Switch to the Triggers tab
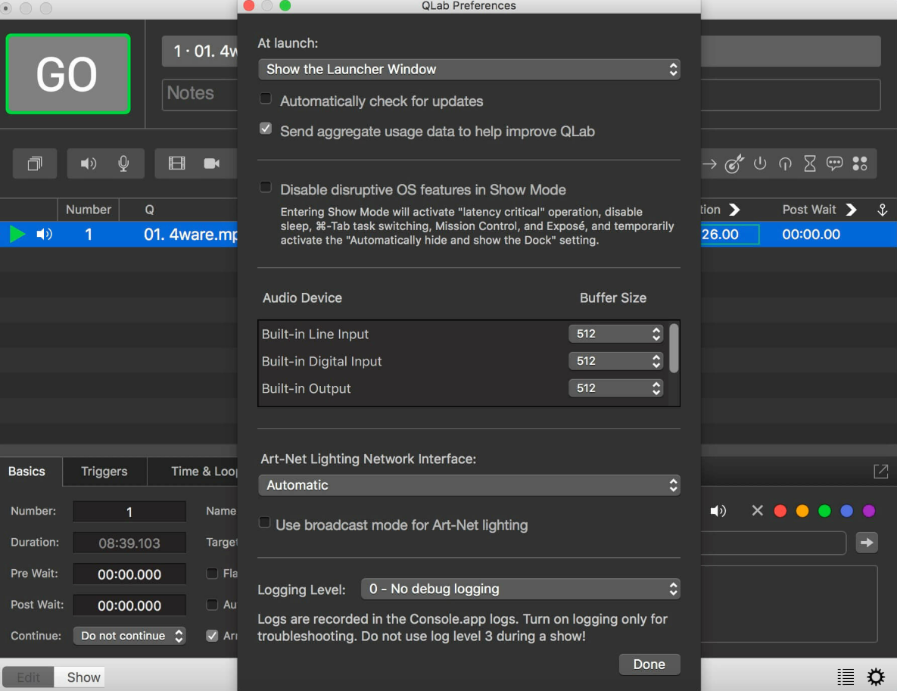The height and width of the screenshot is (691, 897). (104, 472)
